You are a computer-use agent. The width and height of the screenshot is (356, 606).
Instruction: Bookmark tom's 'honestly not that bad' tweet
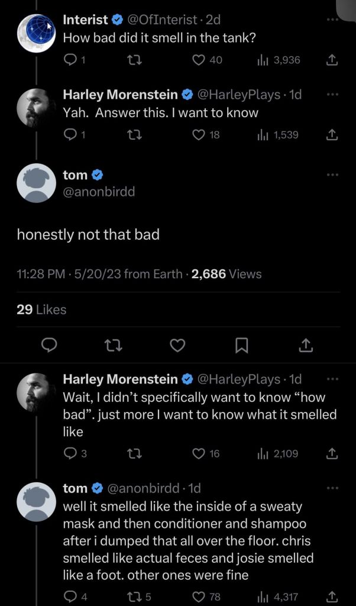(241, 345)
